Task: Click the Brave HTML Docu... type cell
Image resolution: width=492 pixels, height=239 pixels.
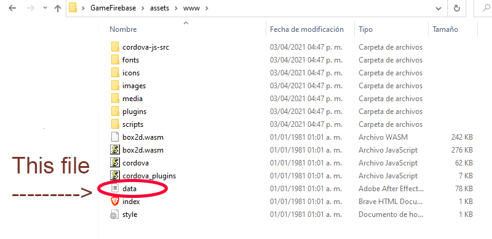Action: point(391,202)
